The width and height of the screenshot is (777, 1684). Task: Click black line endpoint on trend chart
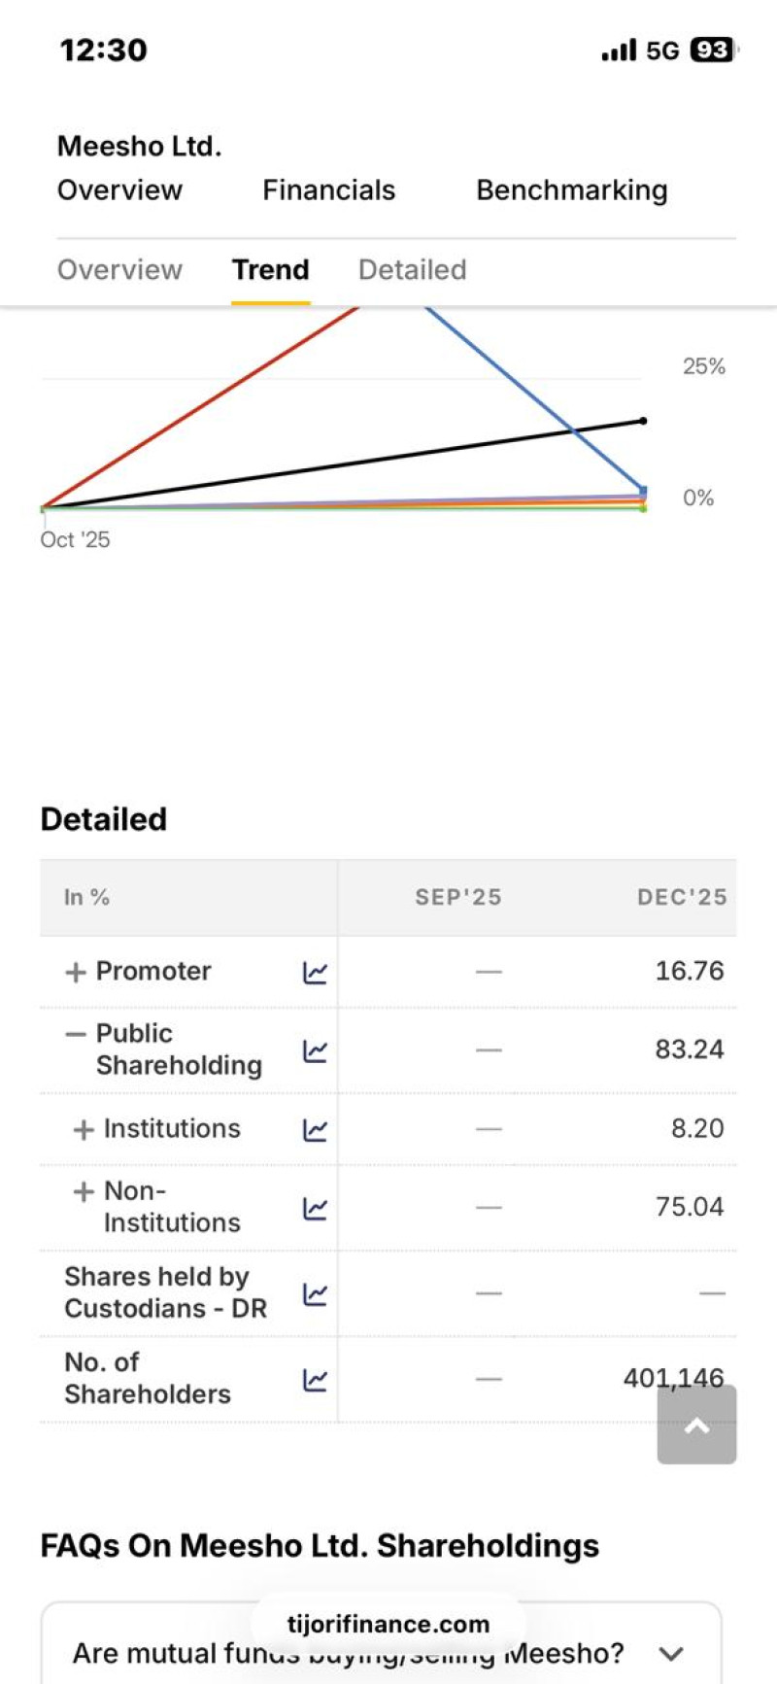click(x=643, y=421)
